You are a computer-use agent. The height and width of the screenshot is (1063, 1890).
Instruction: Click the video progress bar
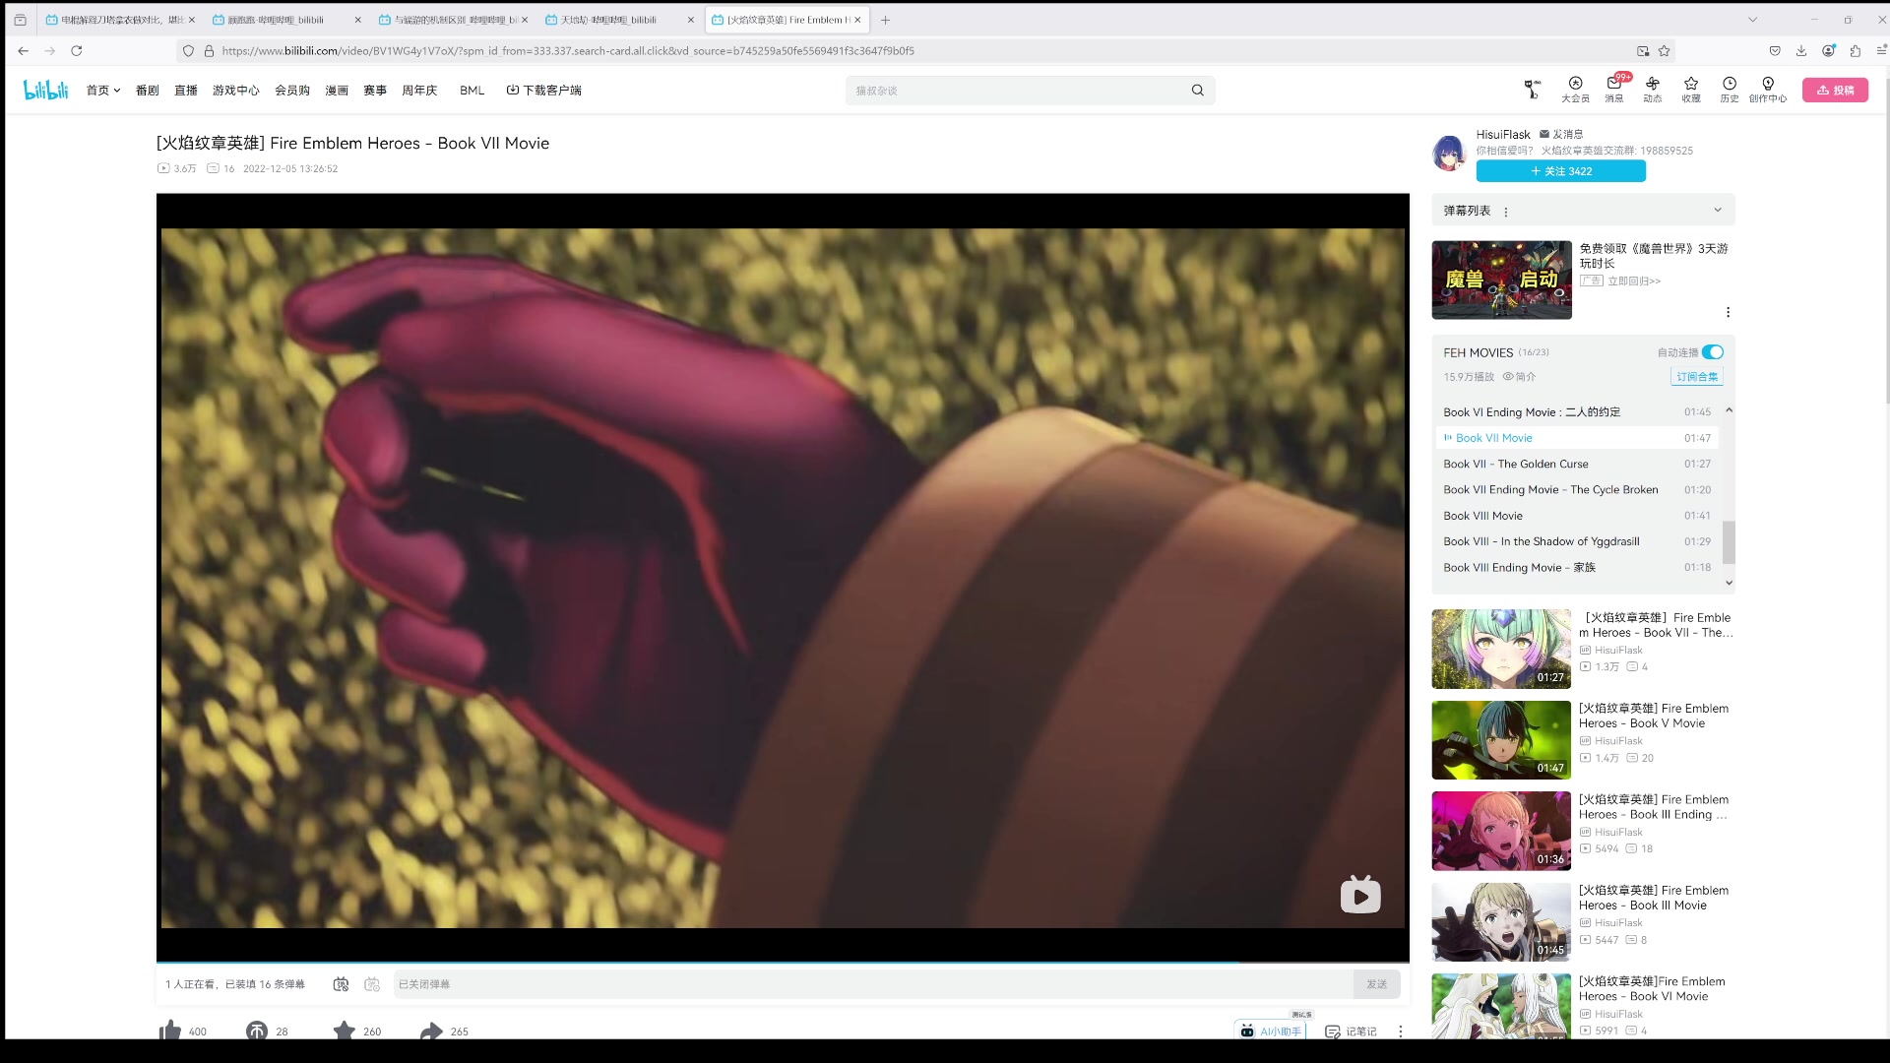point(783,962)
